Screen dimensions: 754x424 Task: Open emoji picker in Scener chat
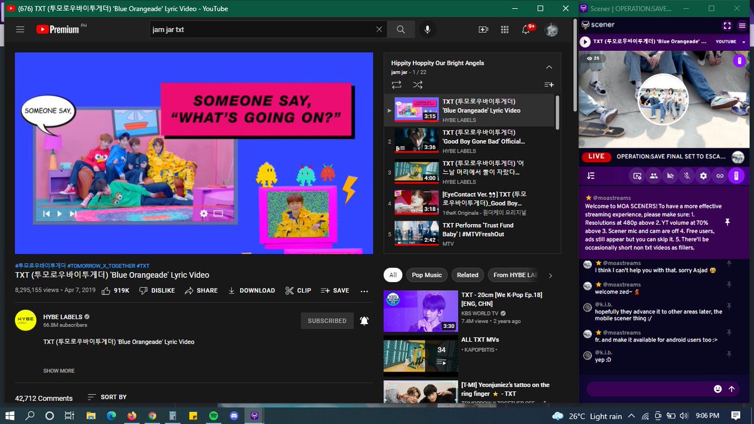pyautogui.click(x=718, y=389)
